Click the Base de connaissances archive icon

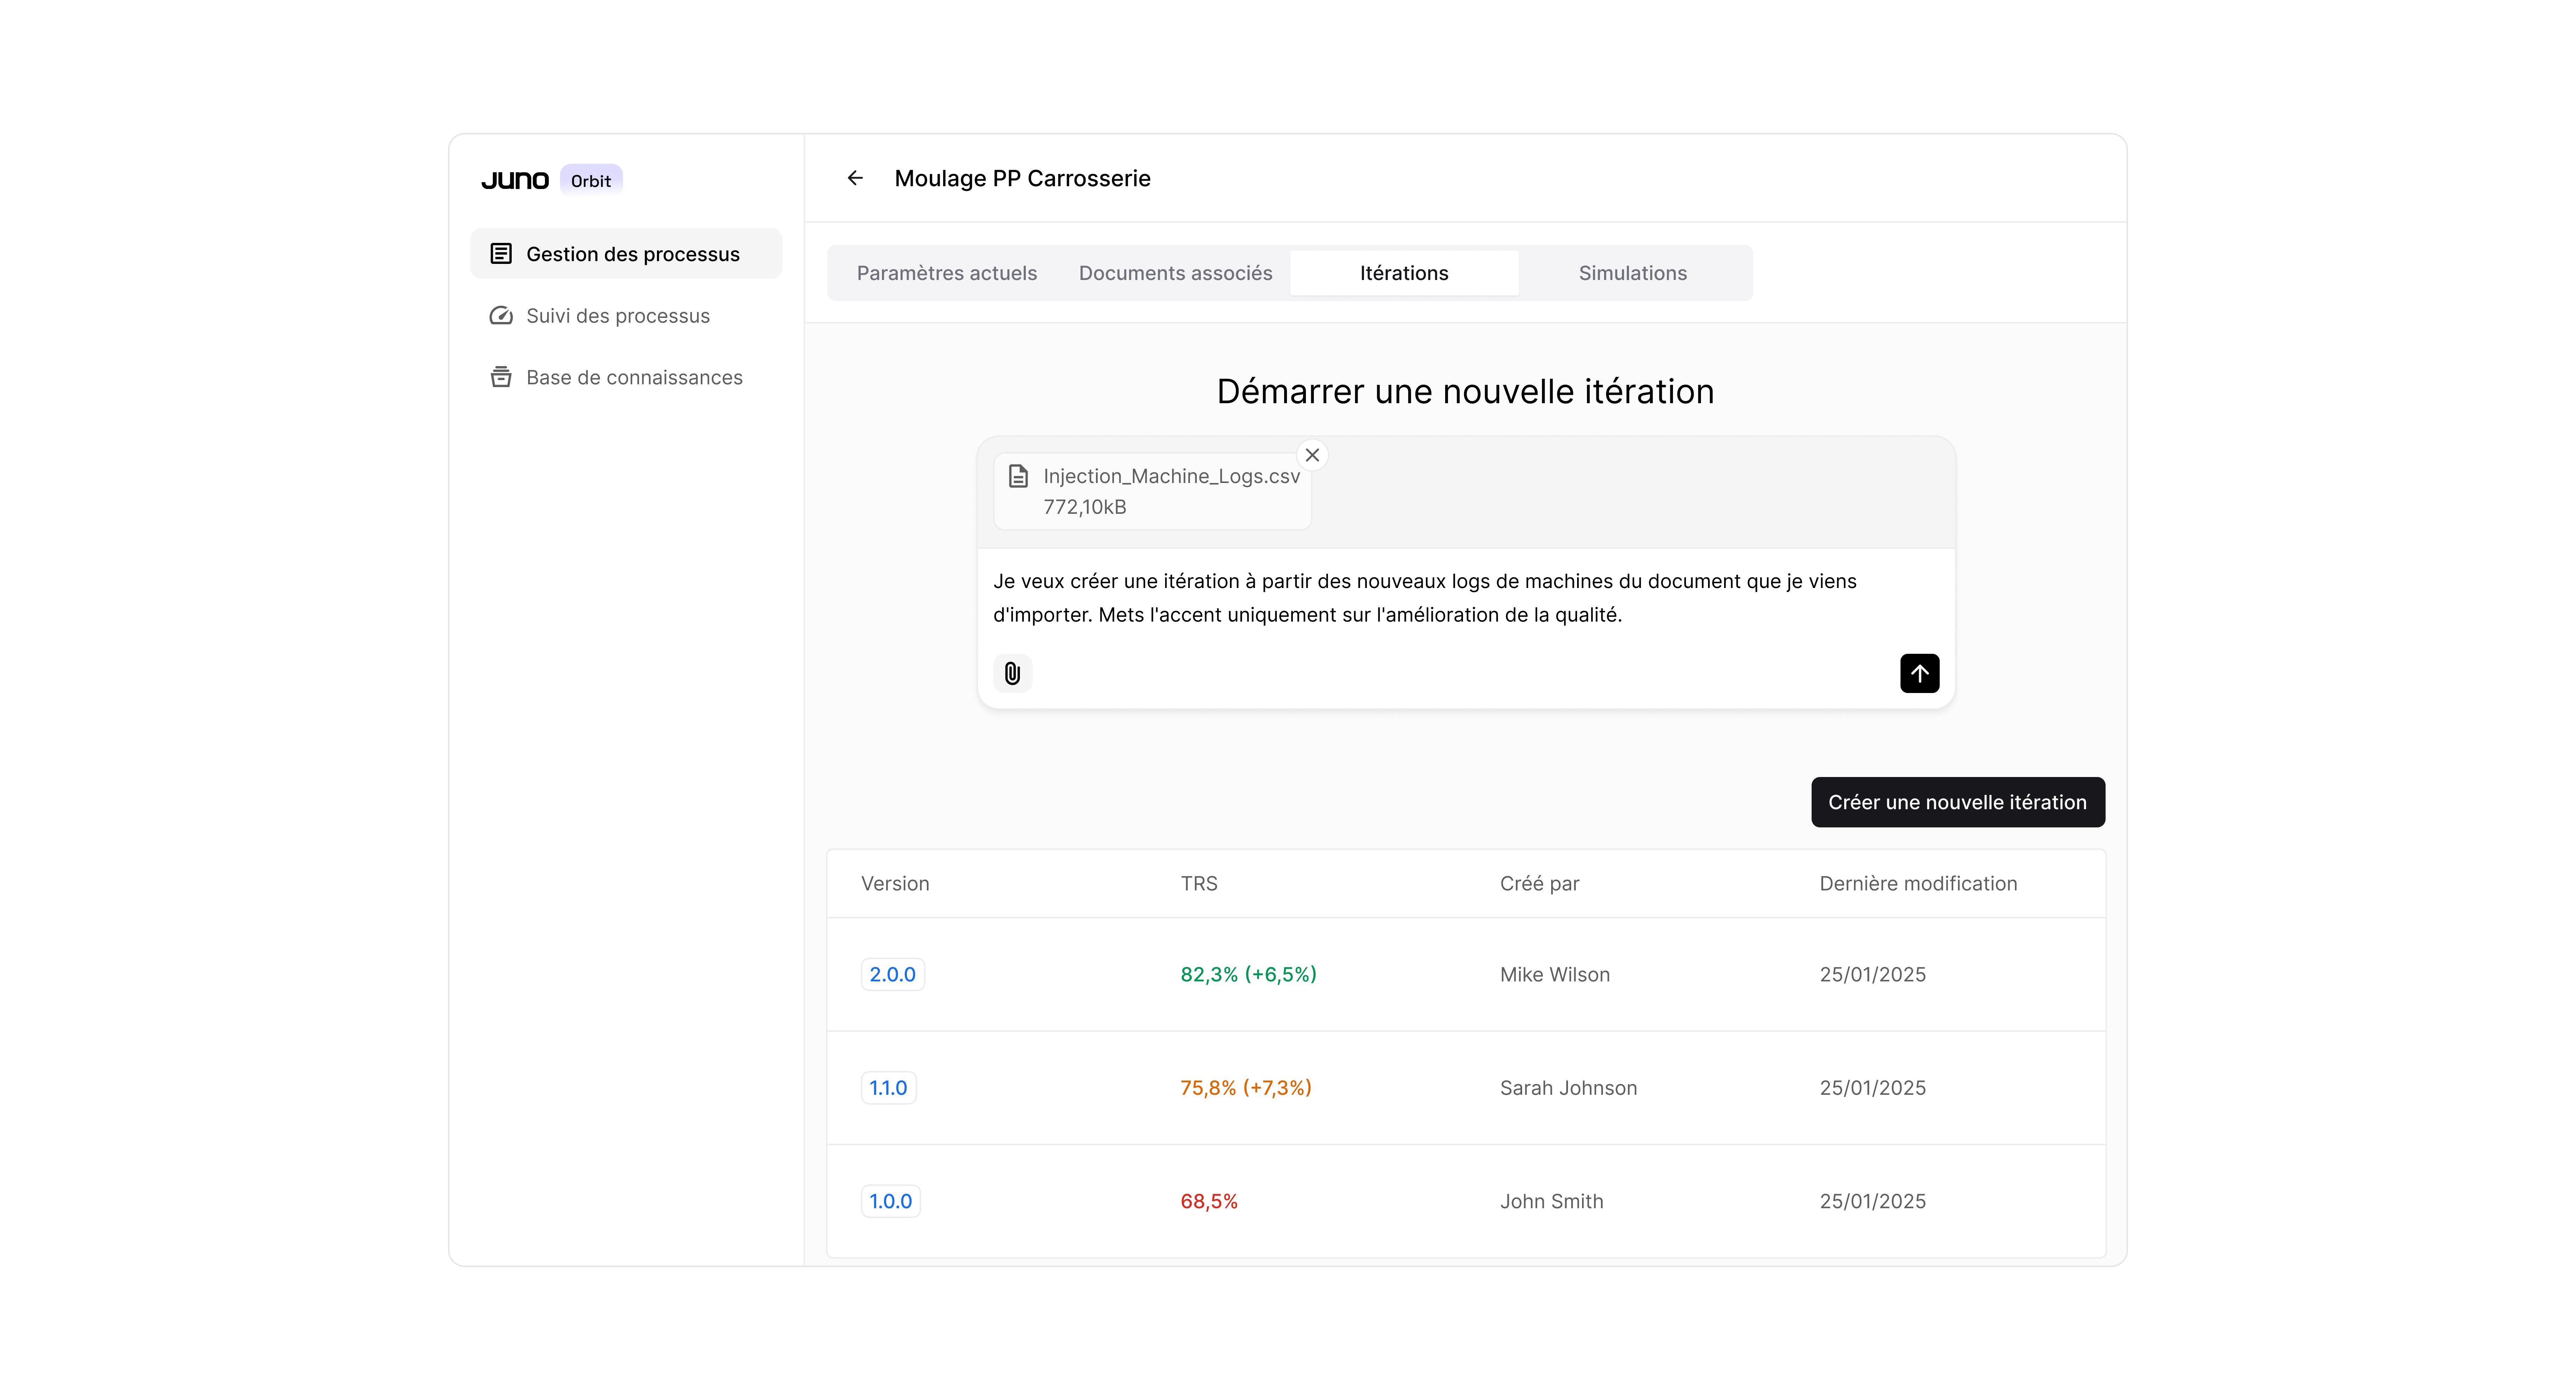click(501, 377)
